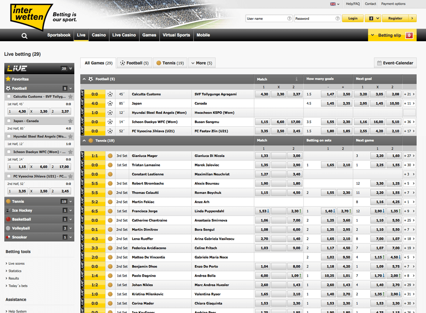Click the Tennis ball icon in sidebar
Viewport: 426px width, 313px height.
coord(8,201)
